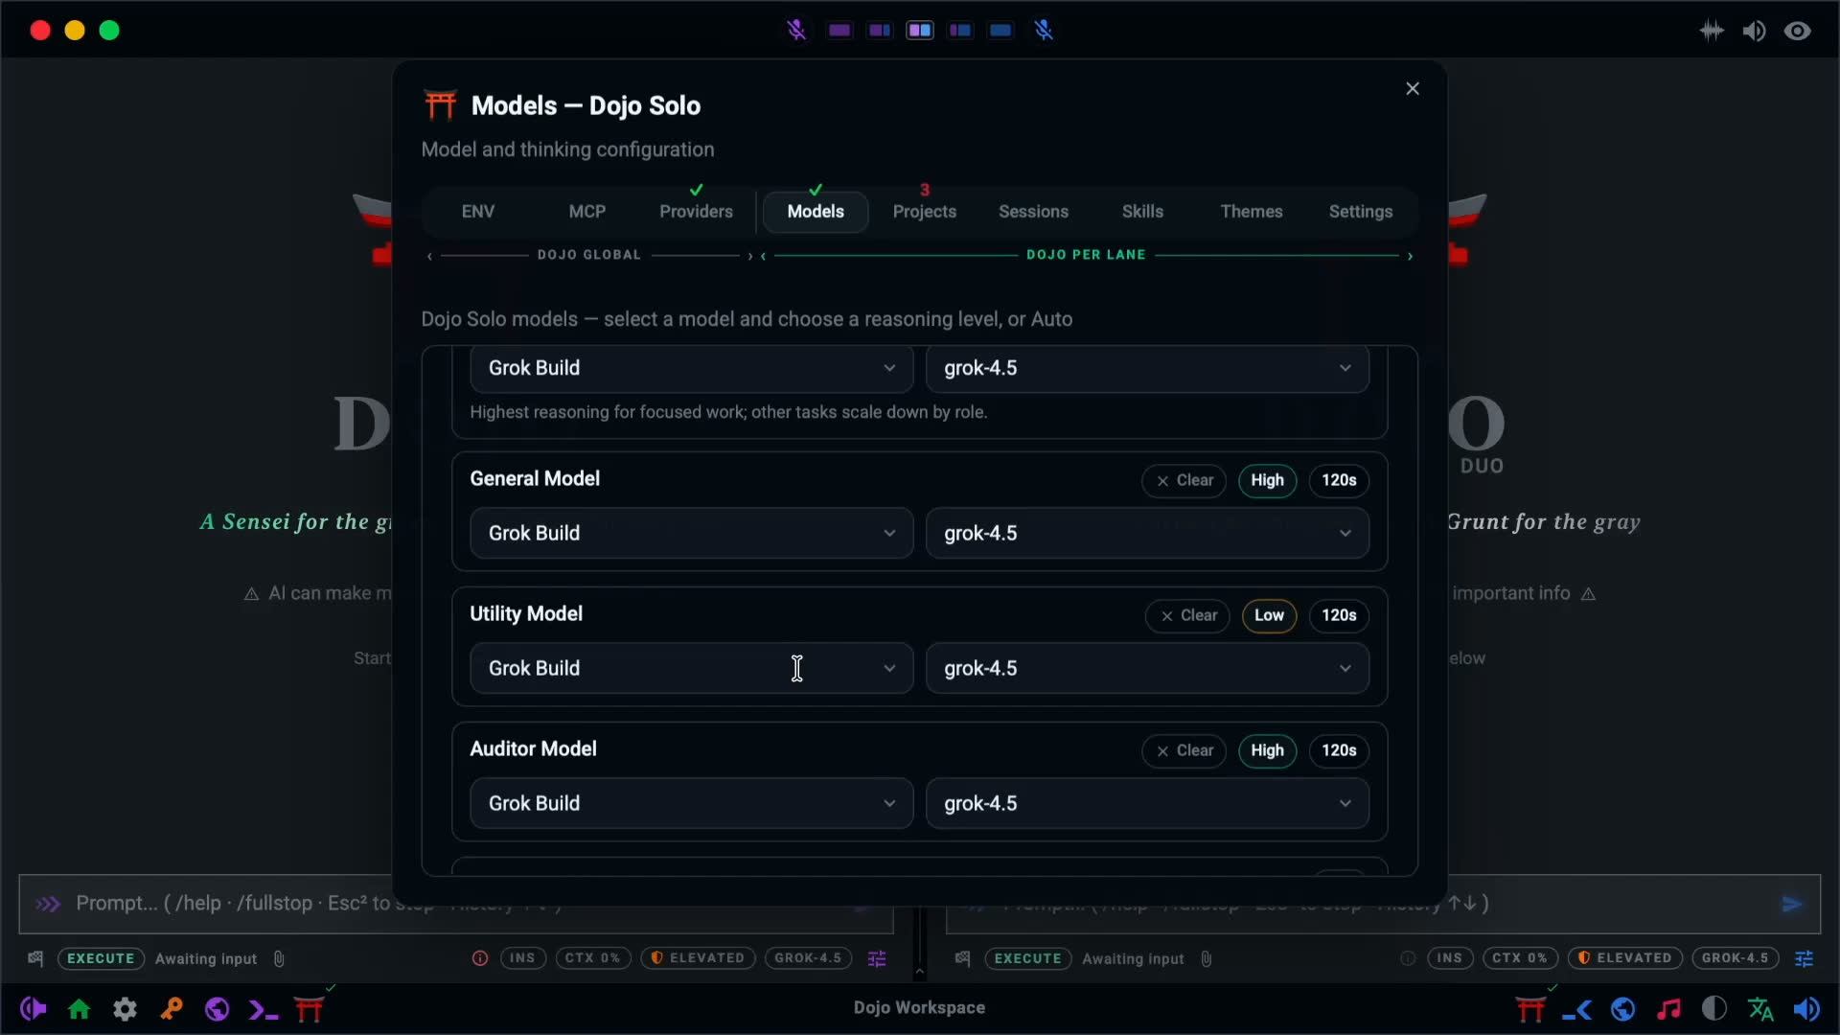This screenshot has height=1035, width=1840.
Task: Click the 120s timeout for General Model
Action: coord(1339,480)
